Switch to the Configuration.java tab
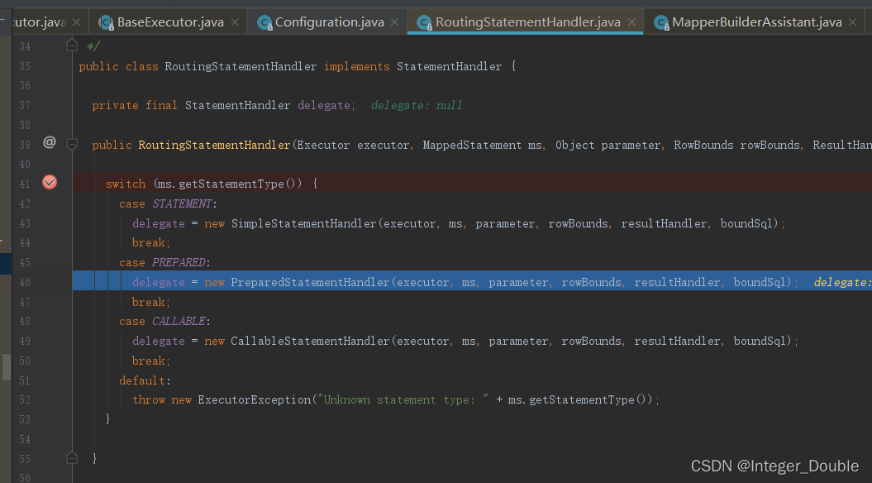This screenshot has width=872, height=483. tap(327, 23)
